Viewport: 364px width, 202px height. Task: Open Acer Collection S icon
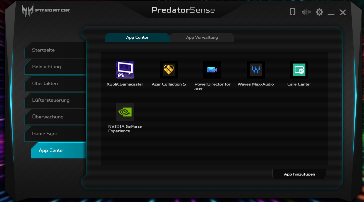pos(169,70)
